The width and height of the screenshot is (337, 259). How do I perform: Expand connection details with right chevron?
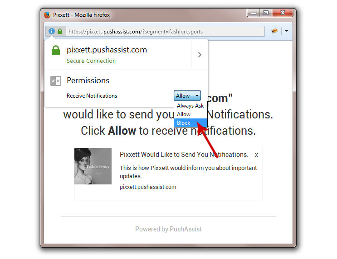tap(200, 55)
